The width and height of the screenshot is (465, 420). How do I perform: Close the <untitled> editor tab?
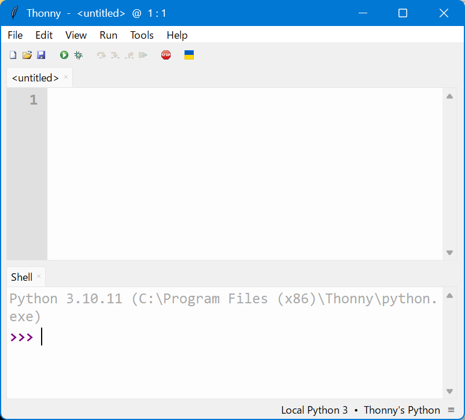pyautogui.click(x=66, y=77)
